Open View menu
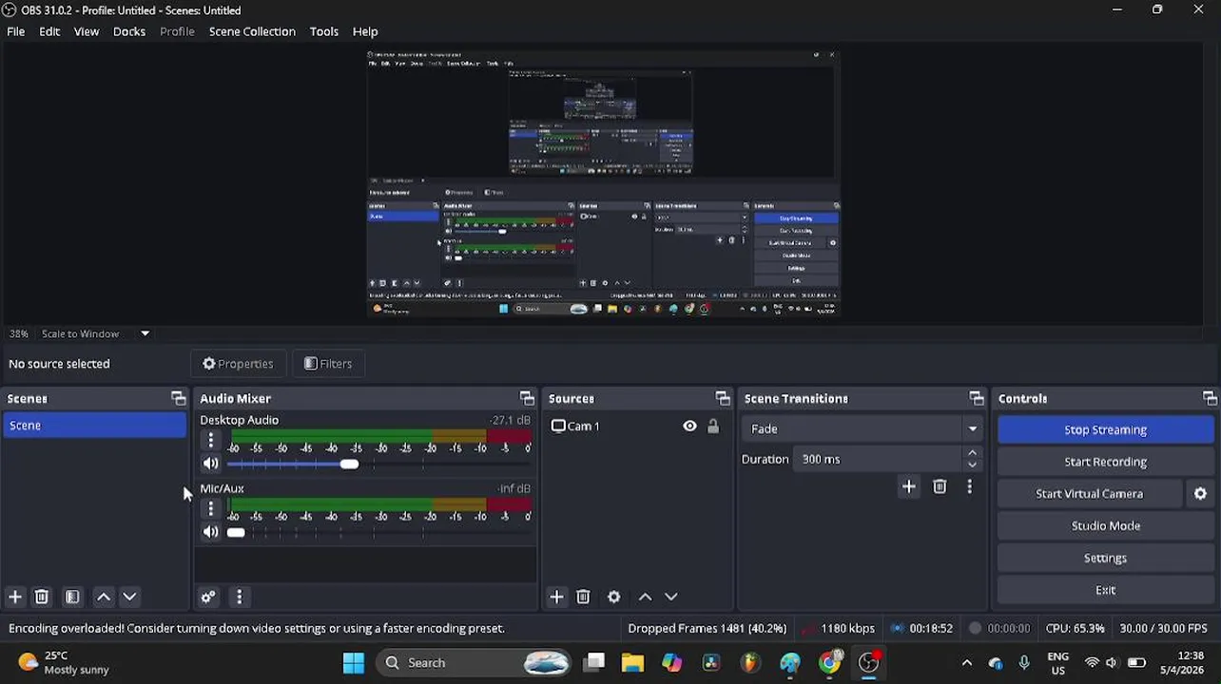1221x684 pixels. tap(87, 31)
